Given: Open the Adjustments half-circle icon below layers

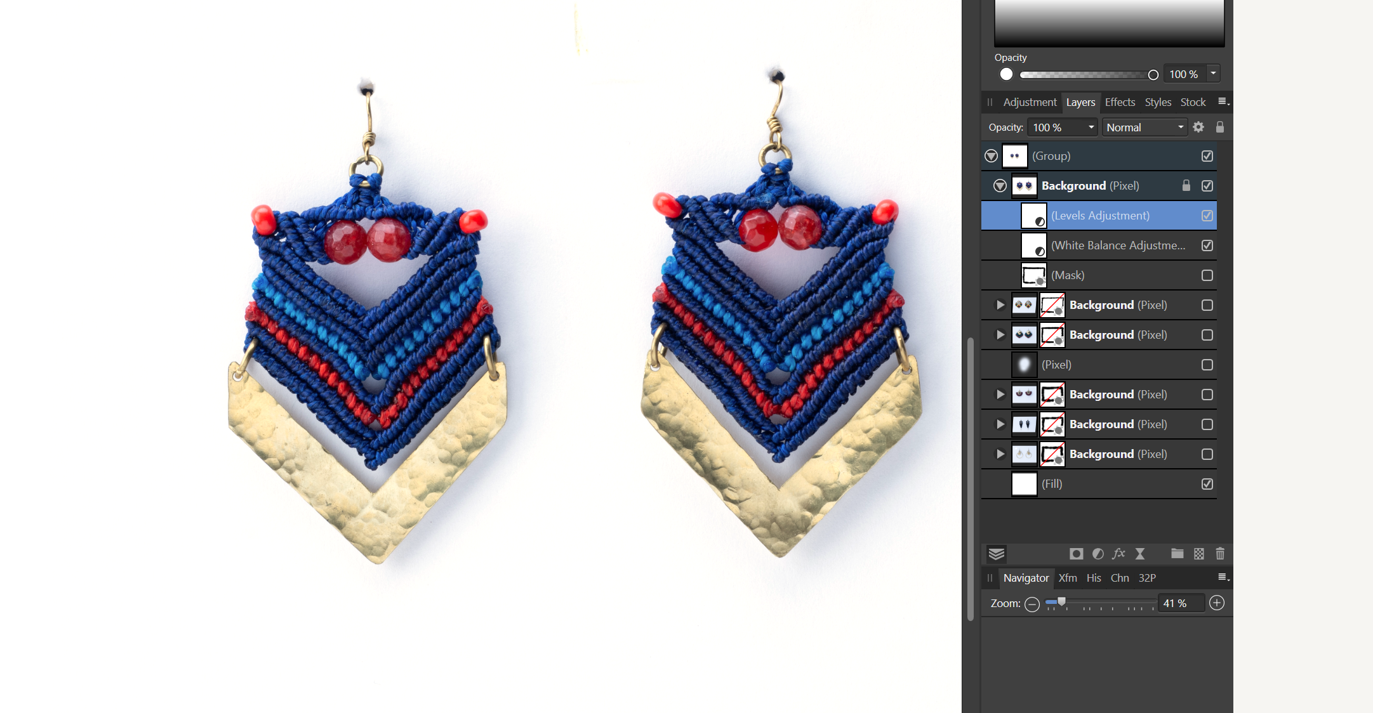Looking at the screenshot, I should point(1098,554).
